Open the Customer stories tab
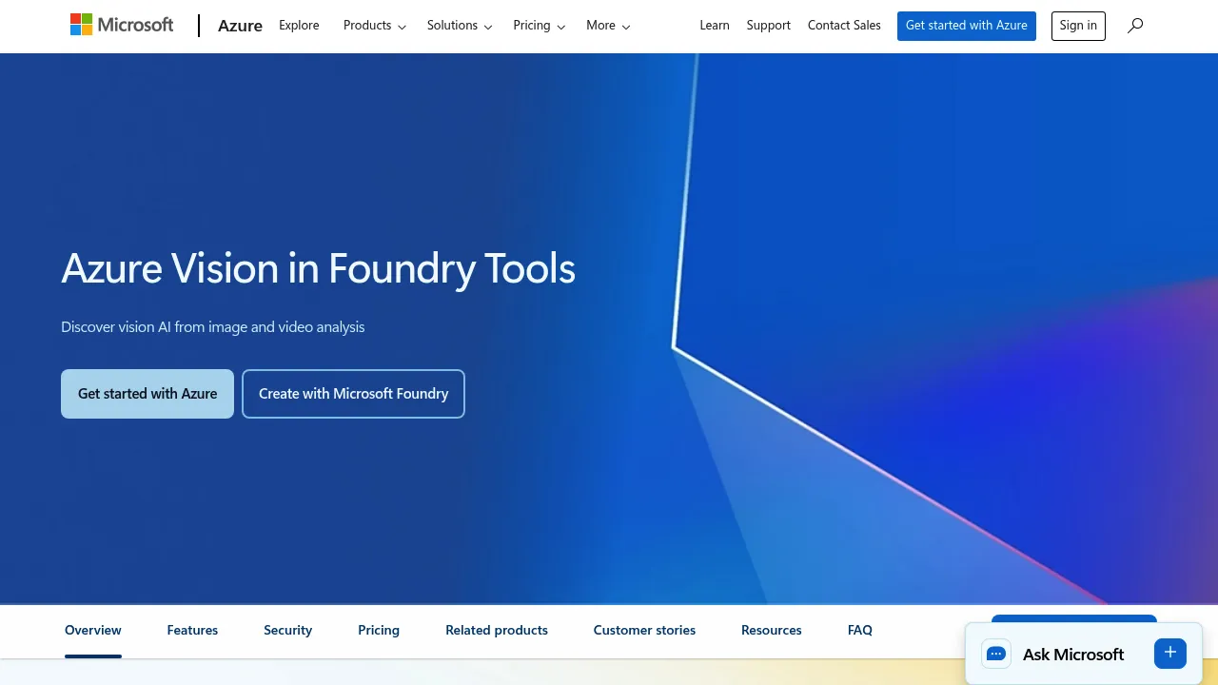This screenshot has width=1218, height=685. click(644, 631)
